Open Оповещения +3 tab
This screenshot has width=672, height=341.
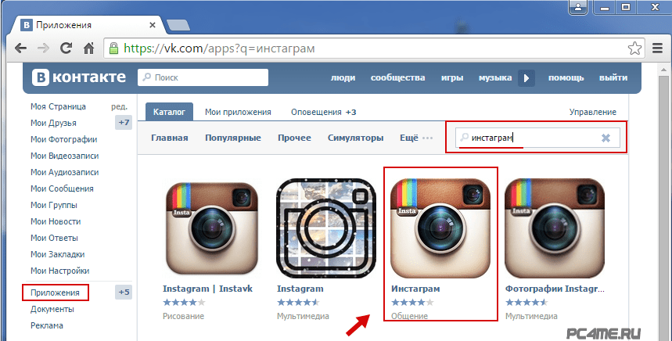click(x=324, y=112)
